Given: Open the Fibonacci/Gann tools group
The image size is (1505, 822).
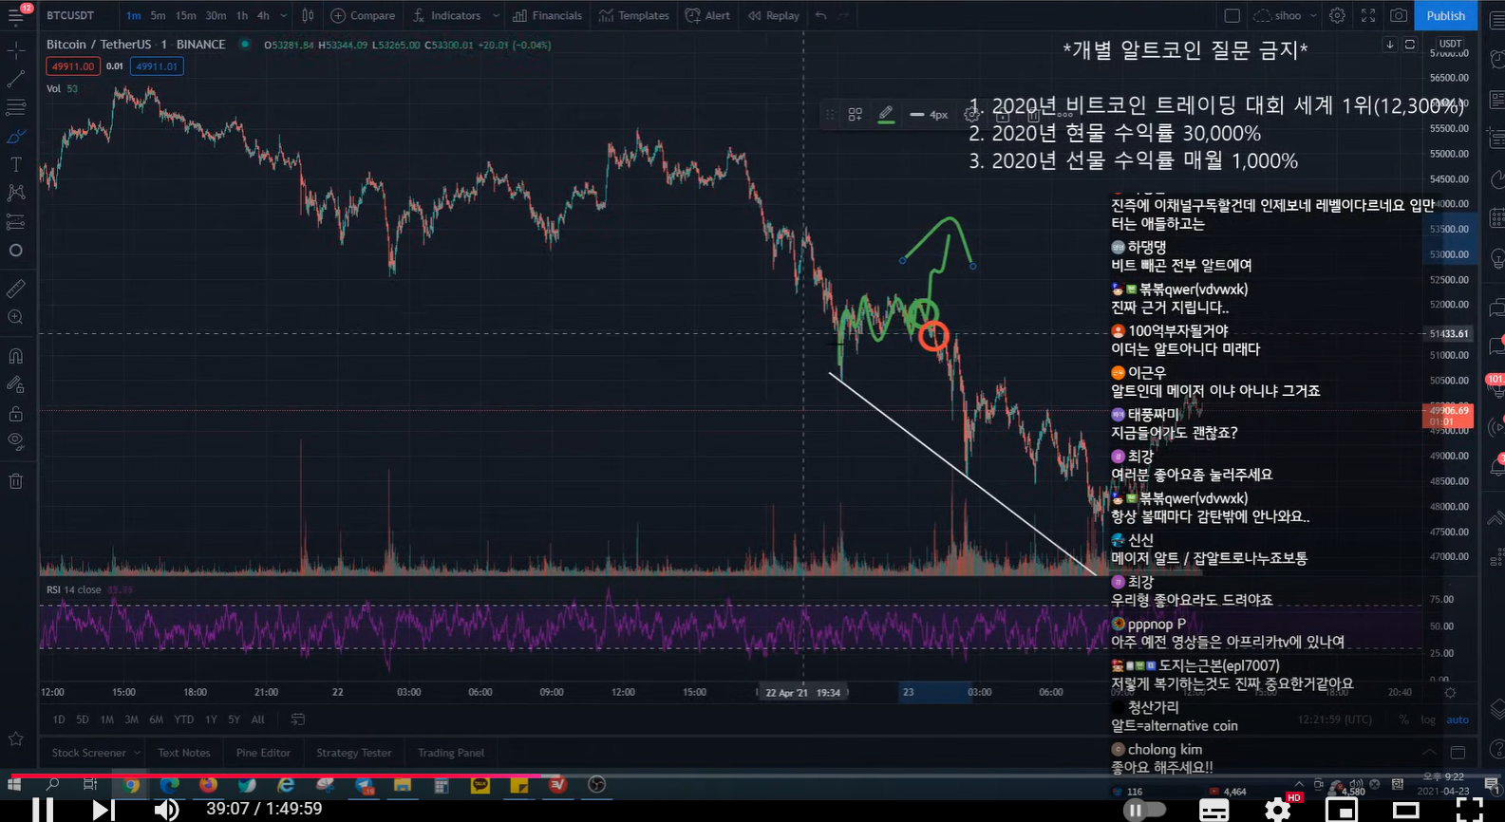Looking at the screenshot, I should tap(16, 107).
